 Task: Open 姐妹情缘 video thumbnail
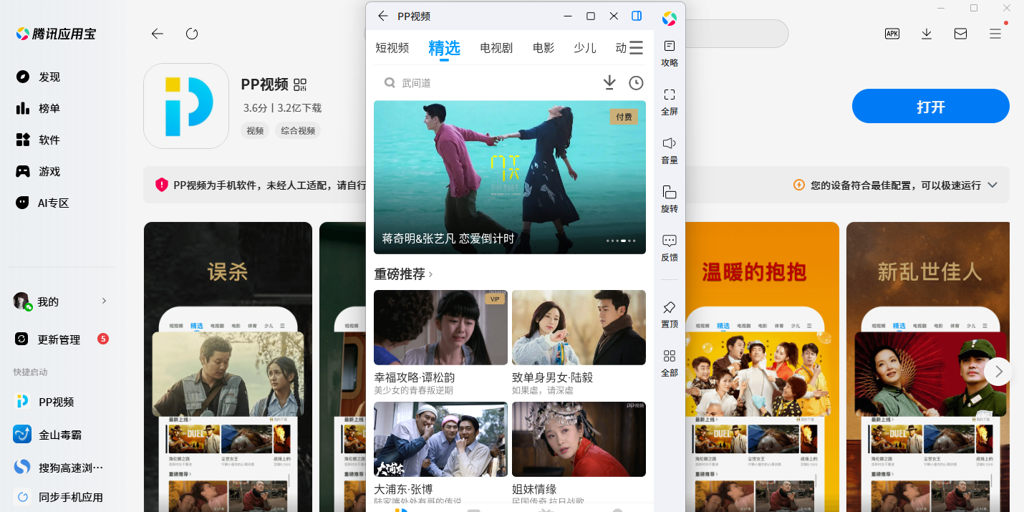click(x=579, y=439)
